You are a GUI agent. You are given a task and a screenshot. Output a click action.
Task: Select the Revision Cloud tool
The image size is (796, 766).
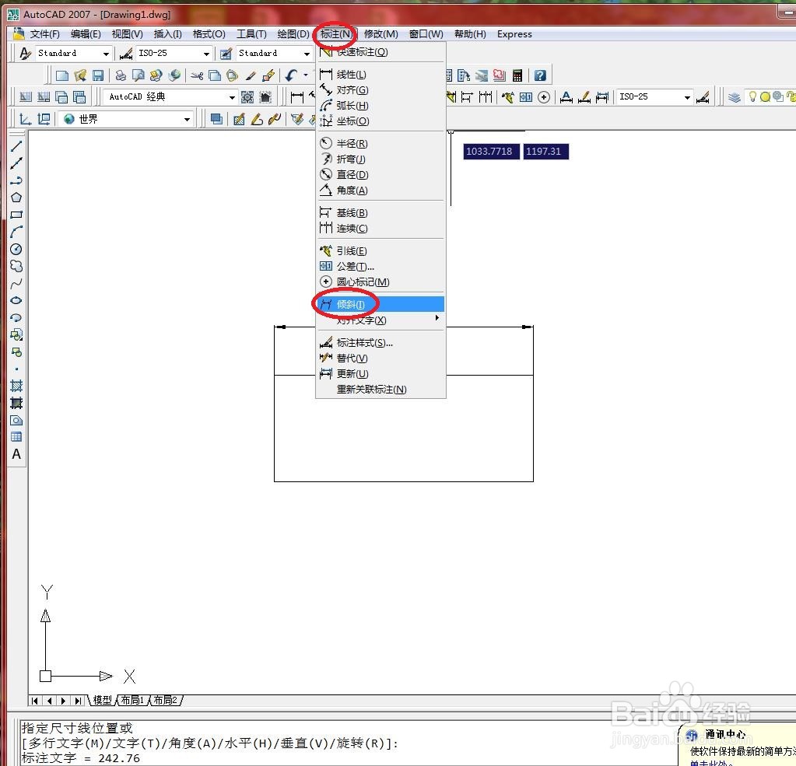point(16,266)
